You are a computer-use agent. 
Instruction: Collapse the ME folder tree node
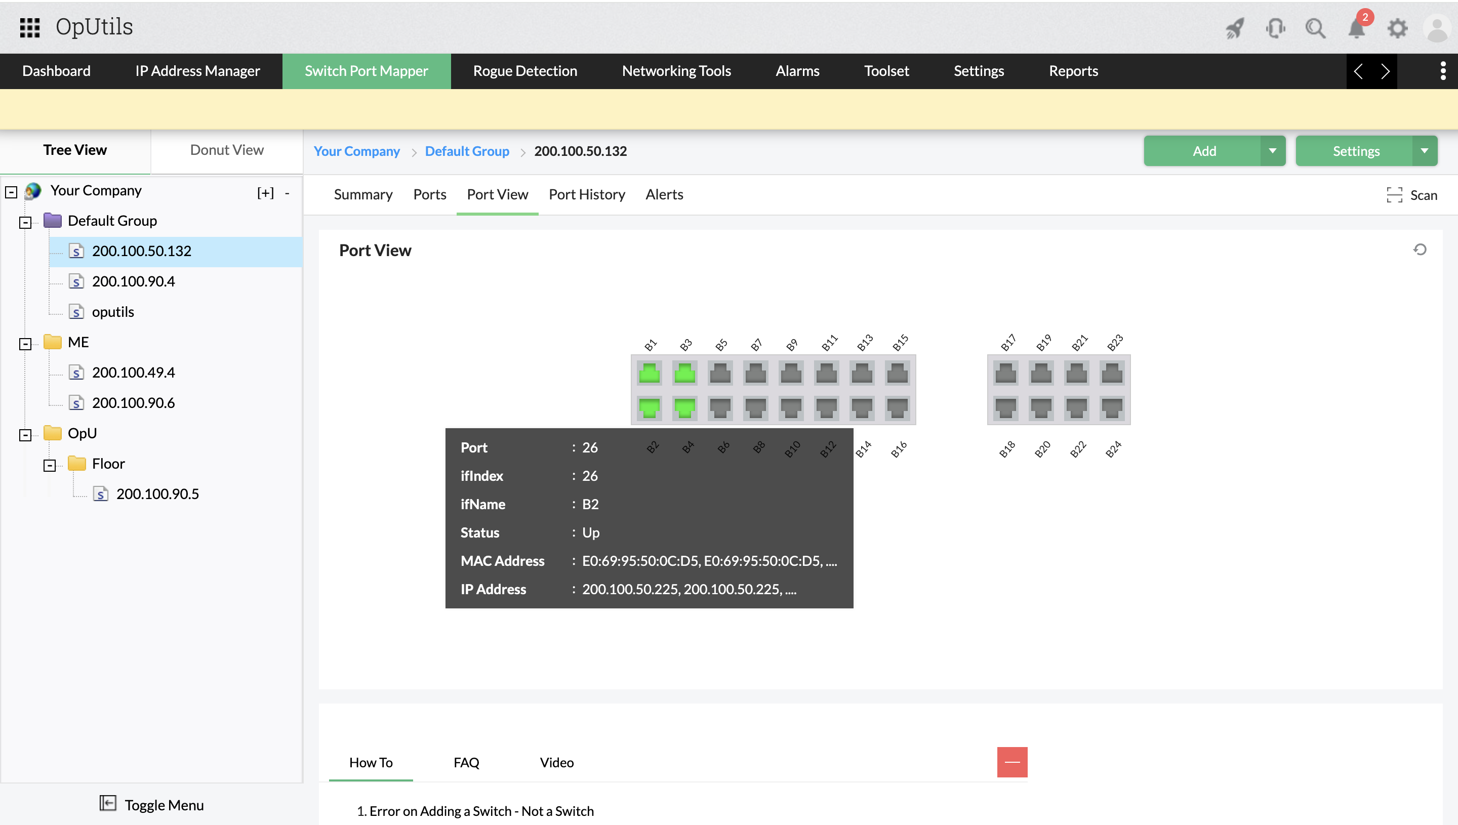[x=25, y=343]
